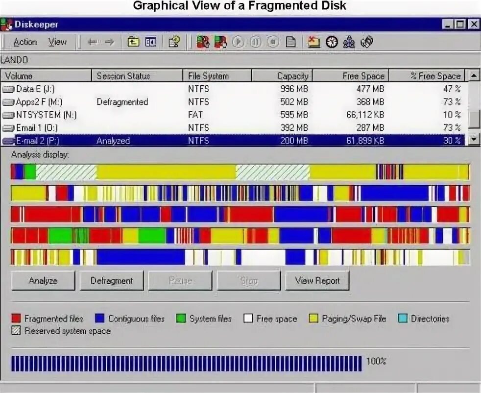Open the View menu
Viewport: 481px width, 393px height.
57,42
